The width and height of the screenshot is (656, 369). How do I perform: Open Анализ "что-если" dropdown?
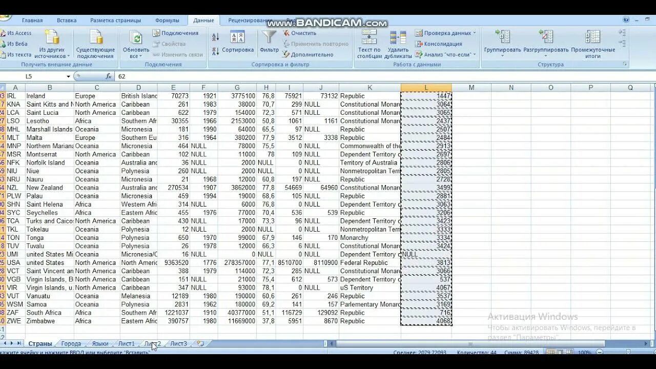445,54
